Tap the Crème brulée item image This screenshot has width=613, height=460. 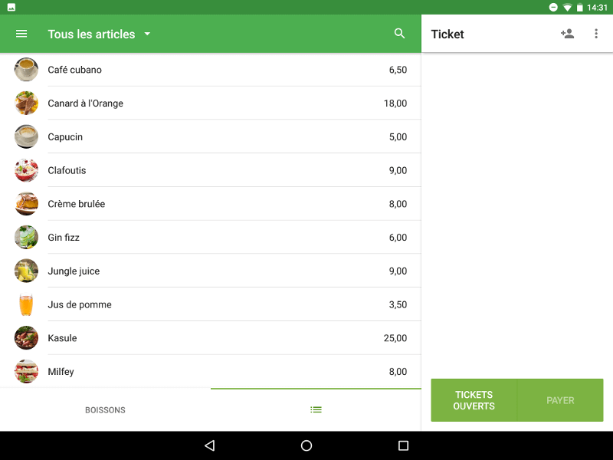pos(26,204)
